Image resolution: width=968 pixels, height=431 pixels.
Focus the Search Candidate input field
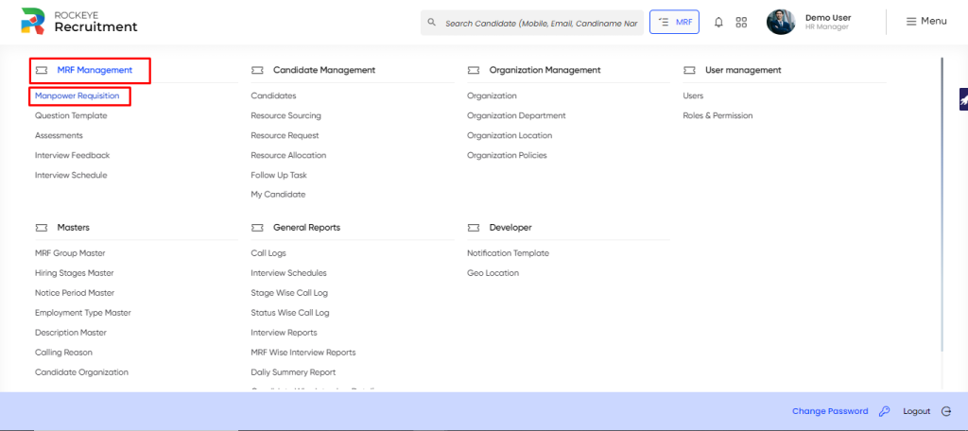[x=532, y=23]
